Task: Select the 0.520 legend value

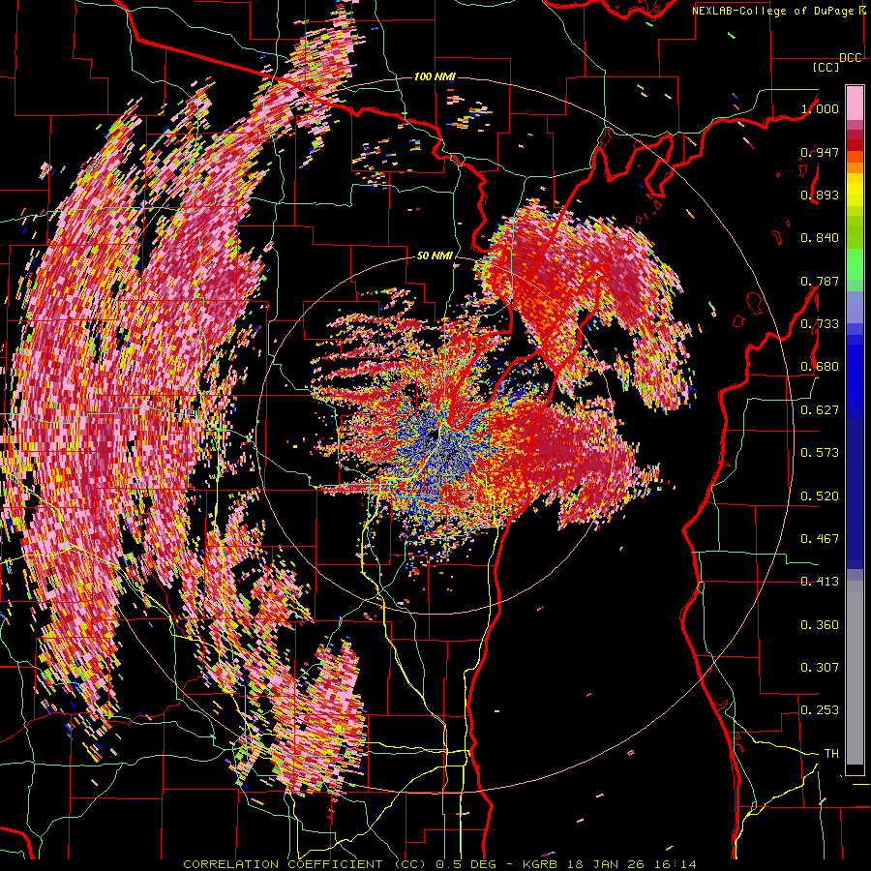Action: 820,496
